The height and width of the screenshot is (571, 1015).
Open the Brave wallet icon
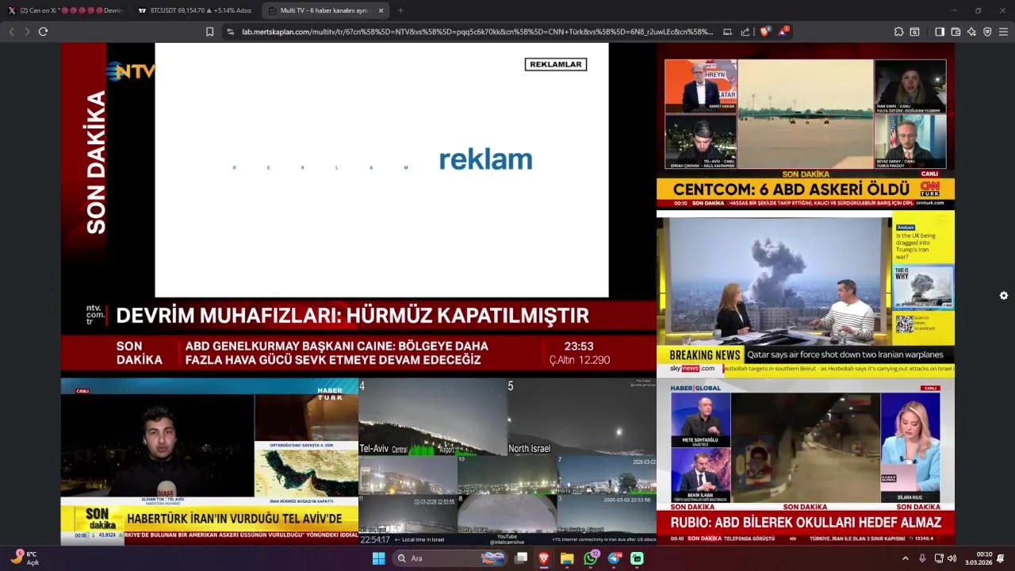tap(956, 32)
